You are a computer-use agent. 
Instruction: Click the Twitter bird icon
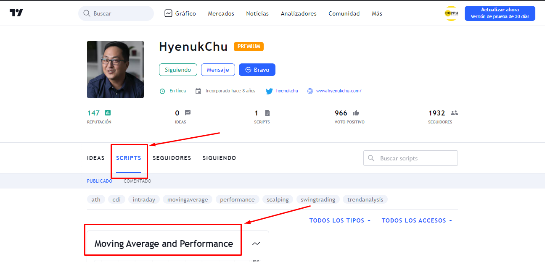click(x=269, y=91)
